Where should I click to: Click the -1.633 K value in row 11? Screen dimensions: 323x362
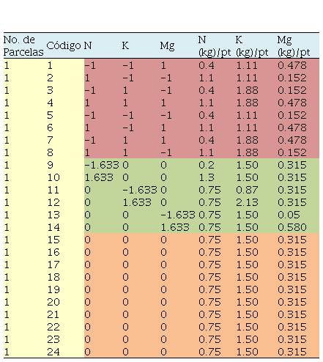click(140, 190)
